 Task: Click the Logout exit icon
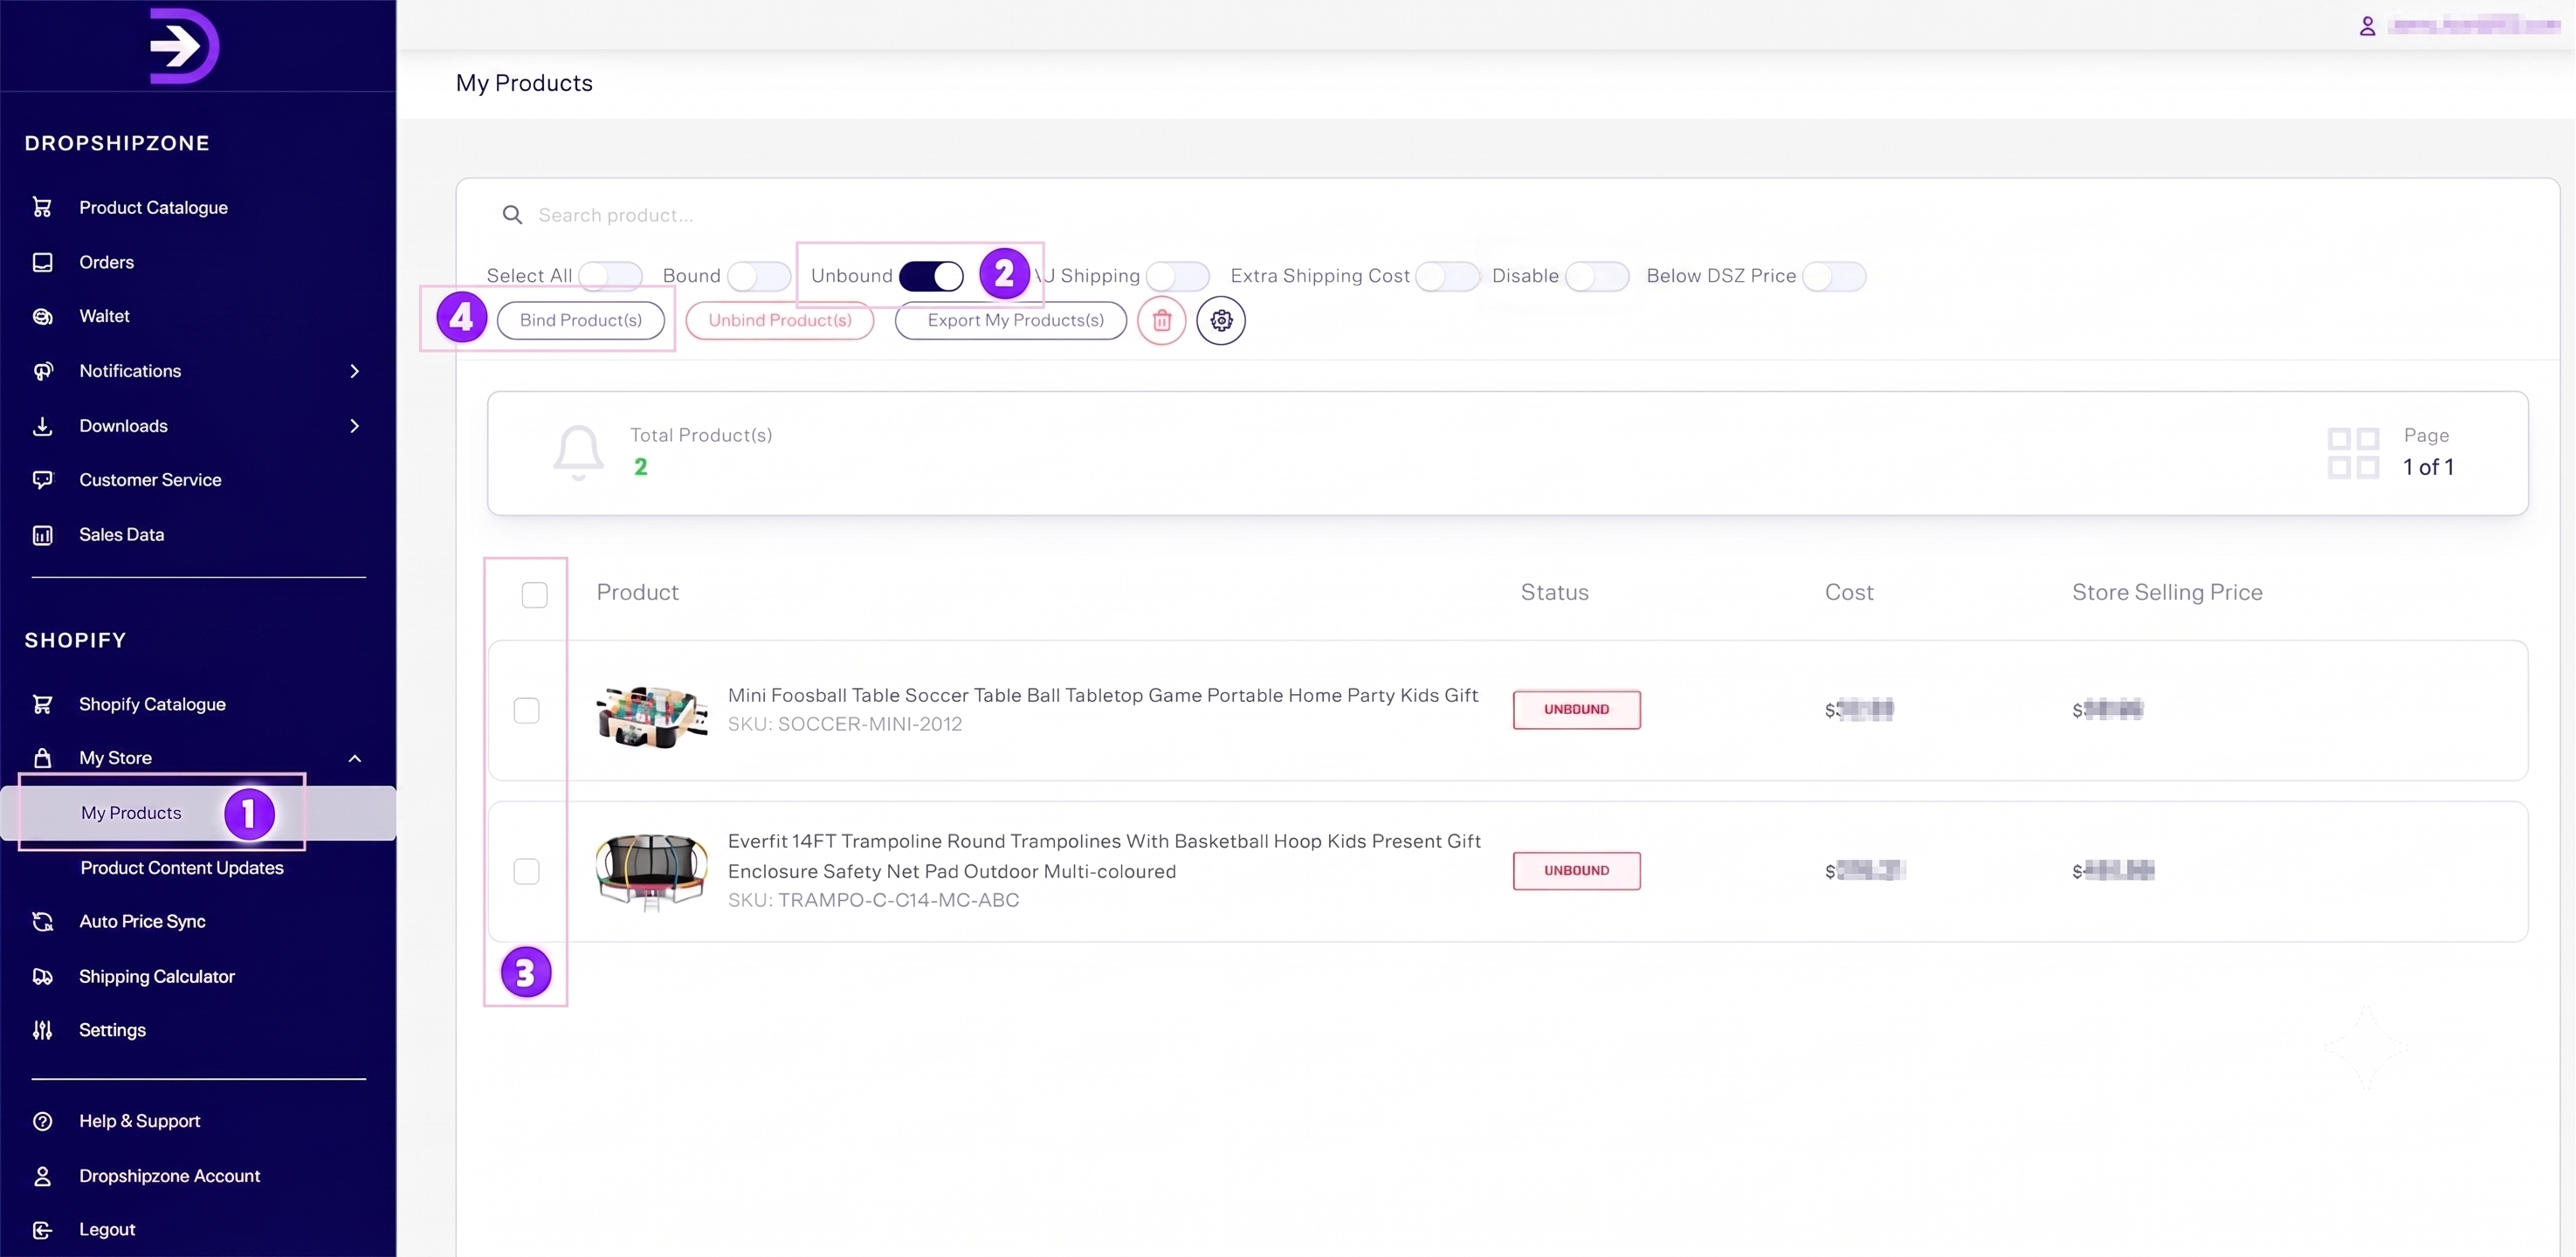(x=42, y=1230)
